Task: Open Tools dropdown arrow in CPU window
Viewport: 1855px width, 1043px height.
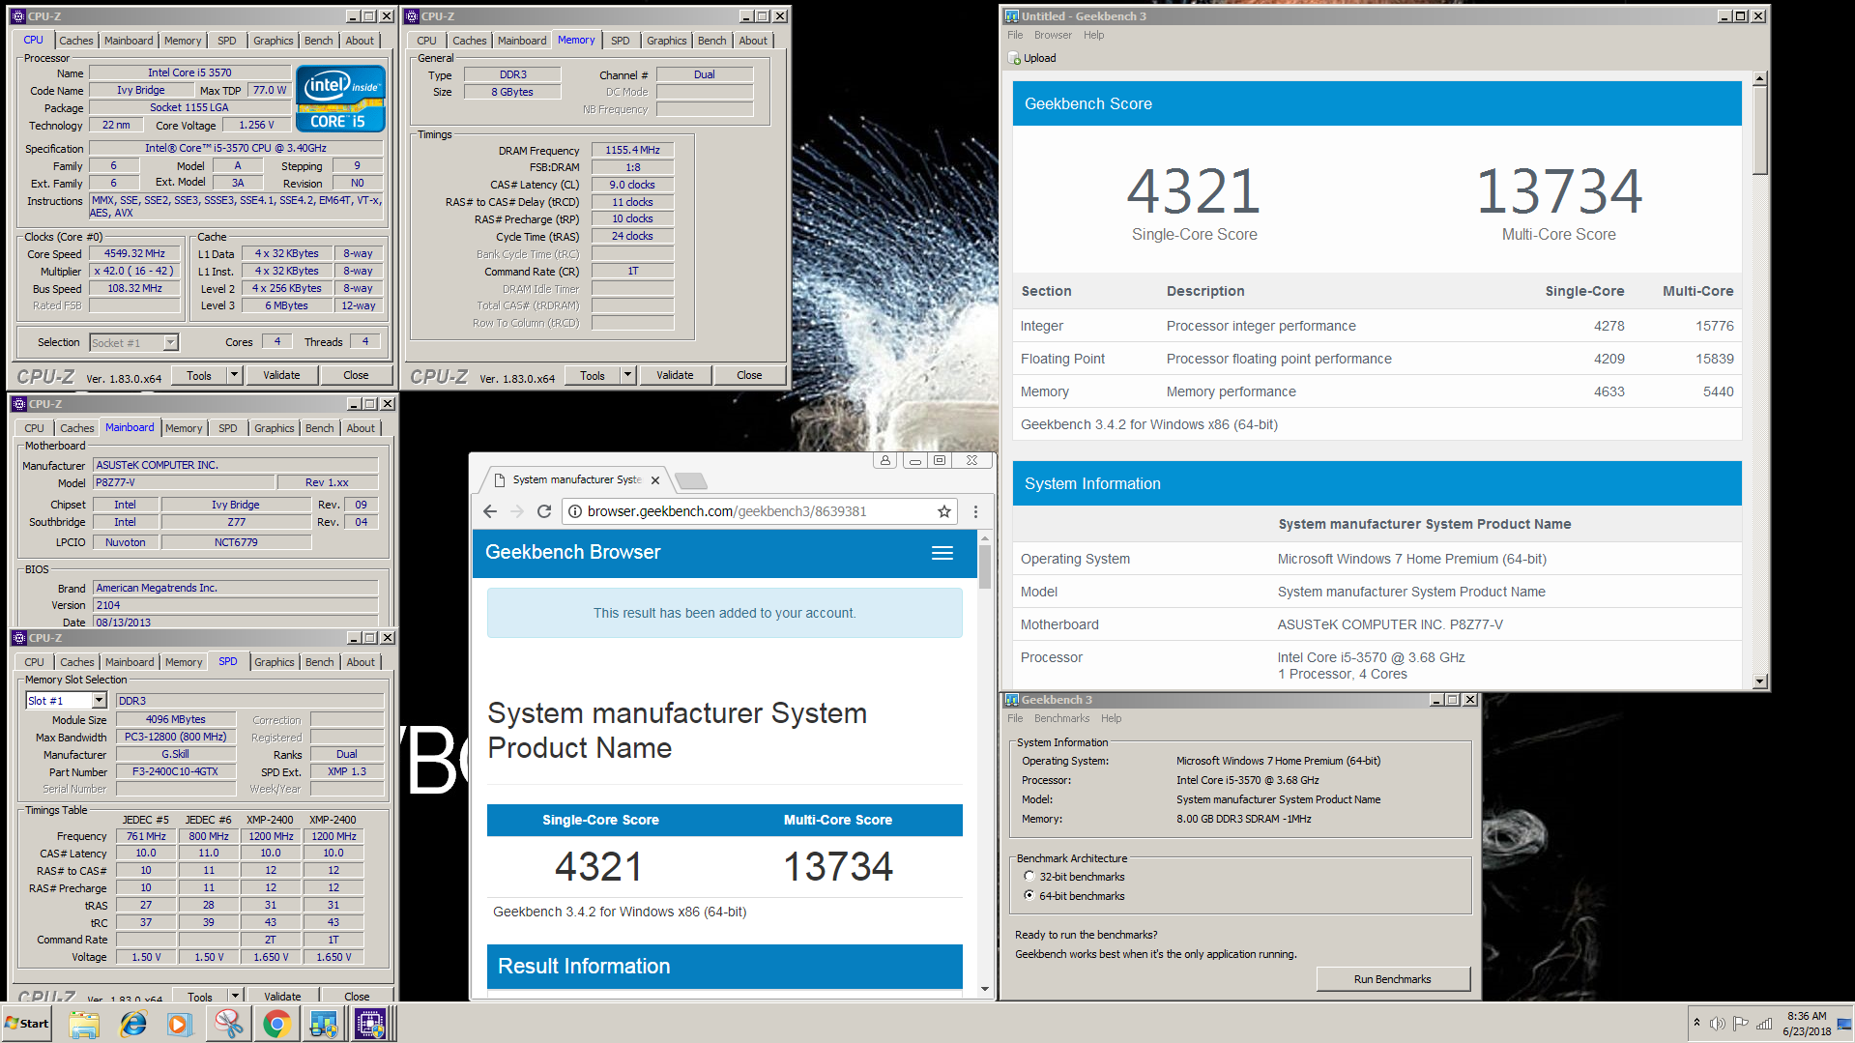Action: click(234, 375)
